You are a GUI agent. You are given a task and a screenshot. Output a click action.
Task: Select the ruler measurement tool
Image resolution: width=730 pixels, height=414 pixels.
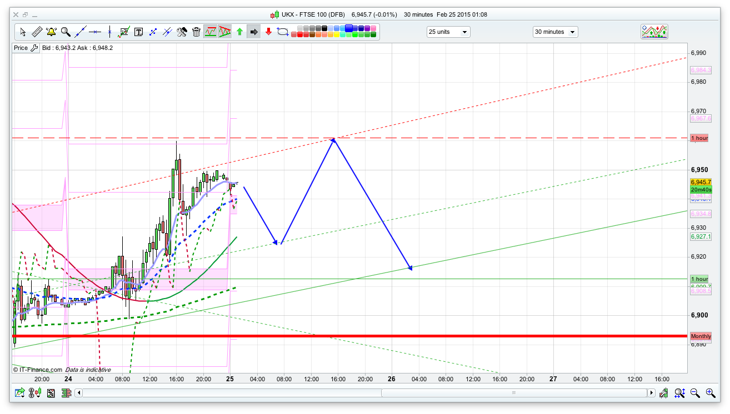(37, 32)
